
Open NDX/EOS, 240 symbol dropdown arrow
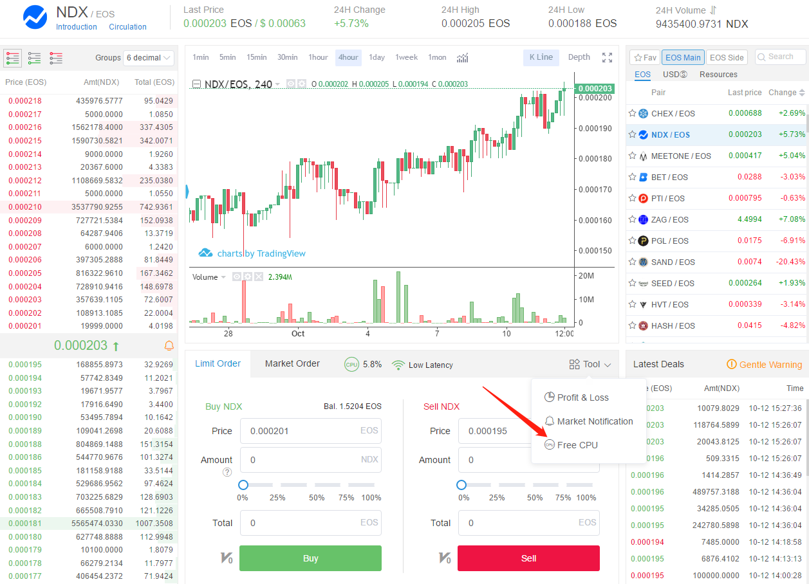pyautogui.click(x=277, y=84)
